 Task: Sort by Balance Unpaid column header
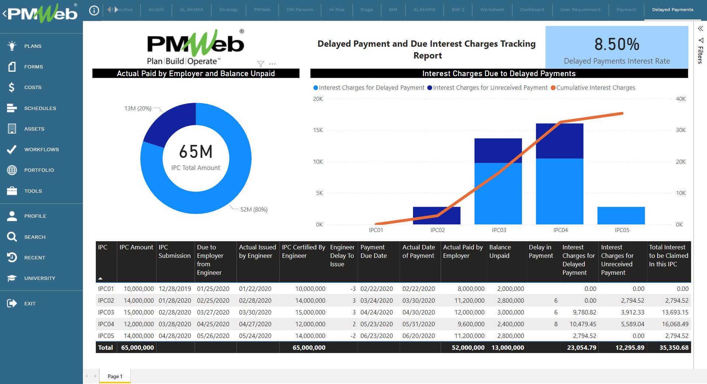pyautogui.click(x=500, y=251)
